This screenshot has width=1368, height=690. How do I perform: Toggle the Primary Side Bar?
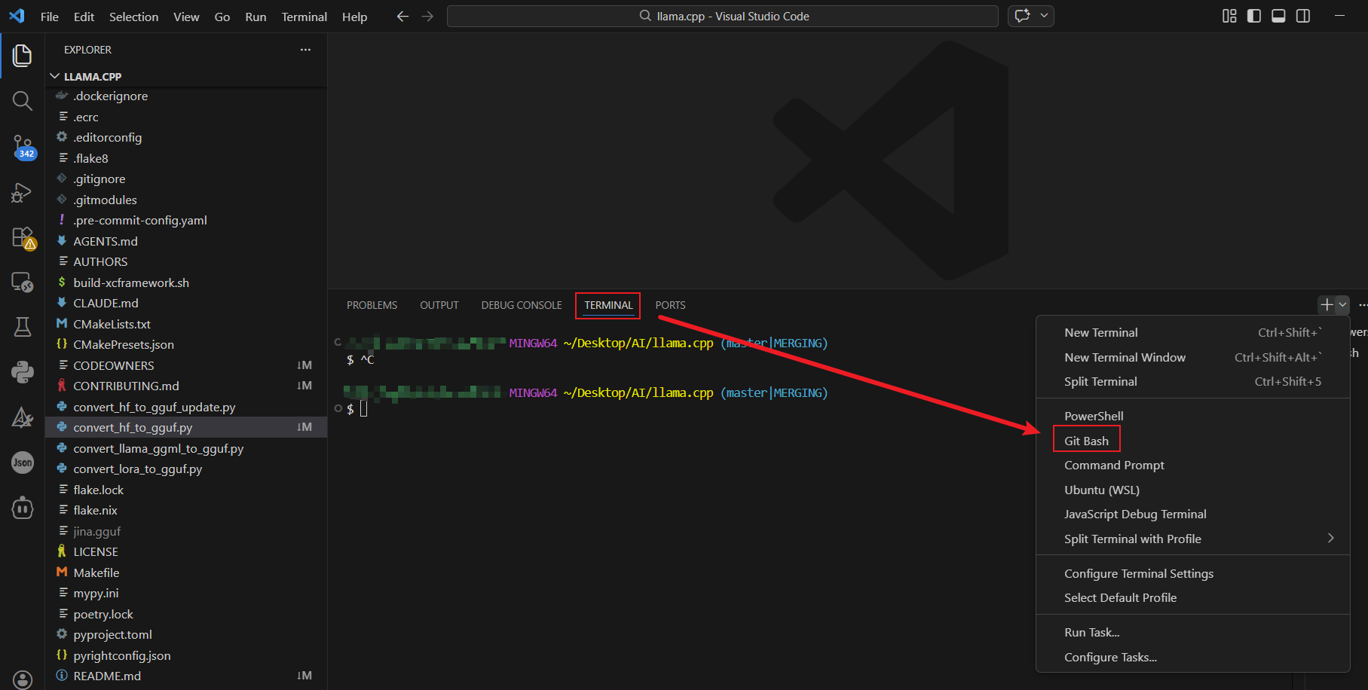click(1254, 16)
